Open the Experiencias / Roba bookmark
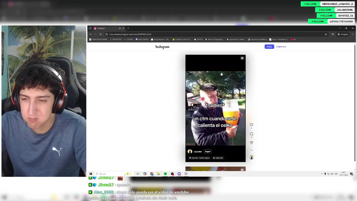Viewport: 357px width, 201px height. tap(236, 39)
